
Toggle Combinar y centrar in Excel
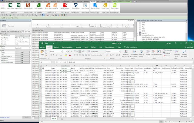tap(96, 55)
